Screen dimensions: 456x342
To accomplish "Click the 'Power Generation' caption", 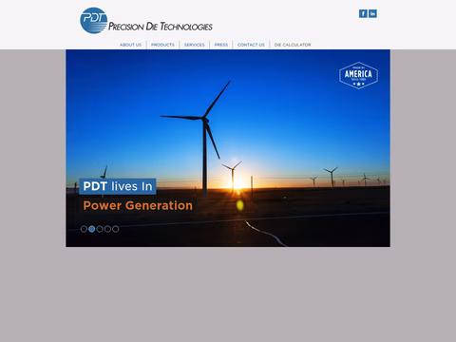I will (138, 205).
